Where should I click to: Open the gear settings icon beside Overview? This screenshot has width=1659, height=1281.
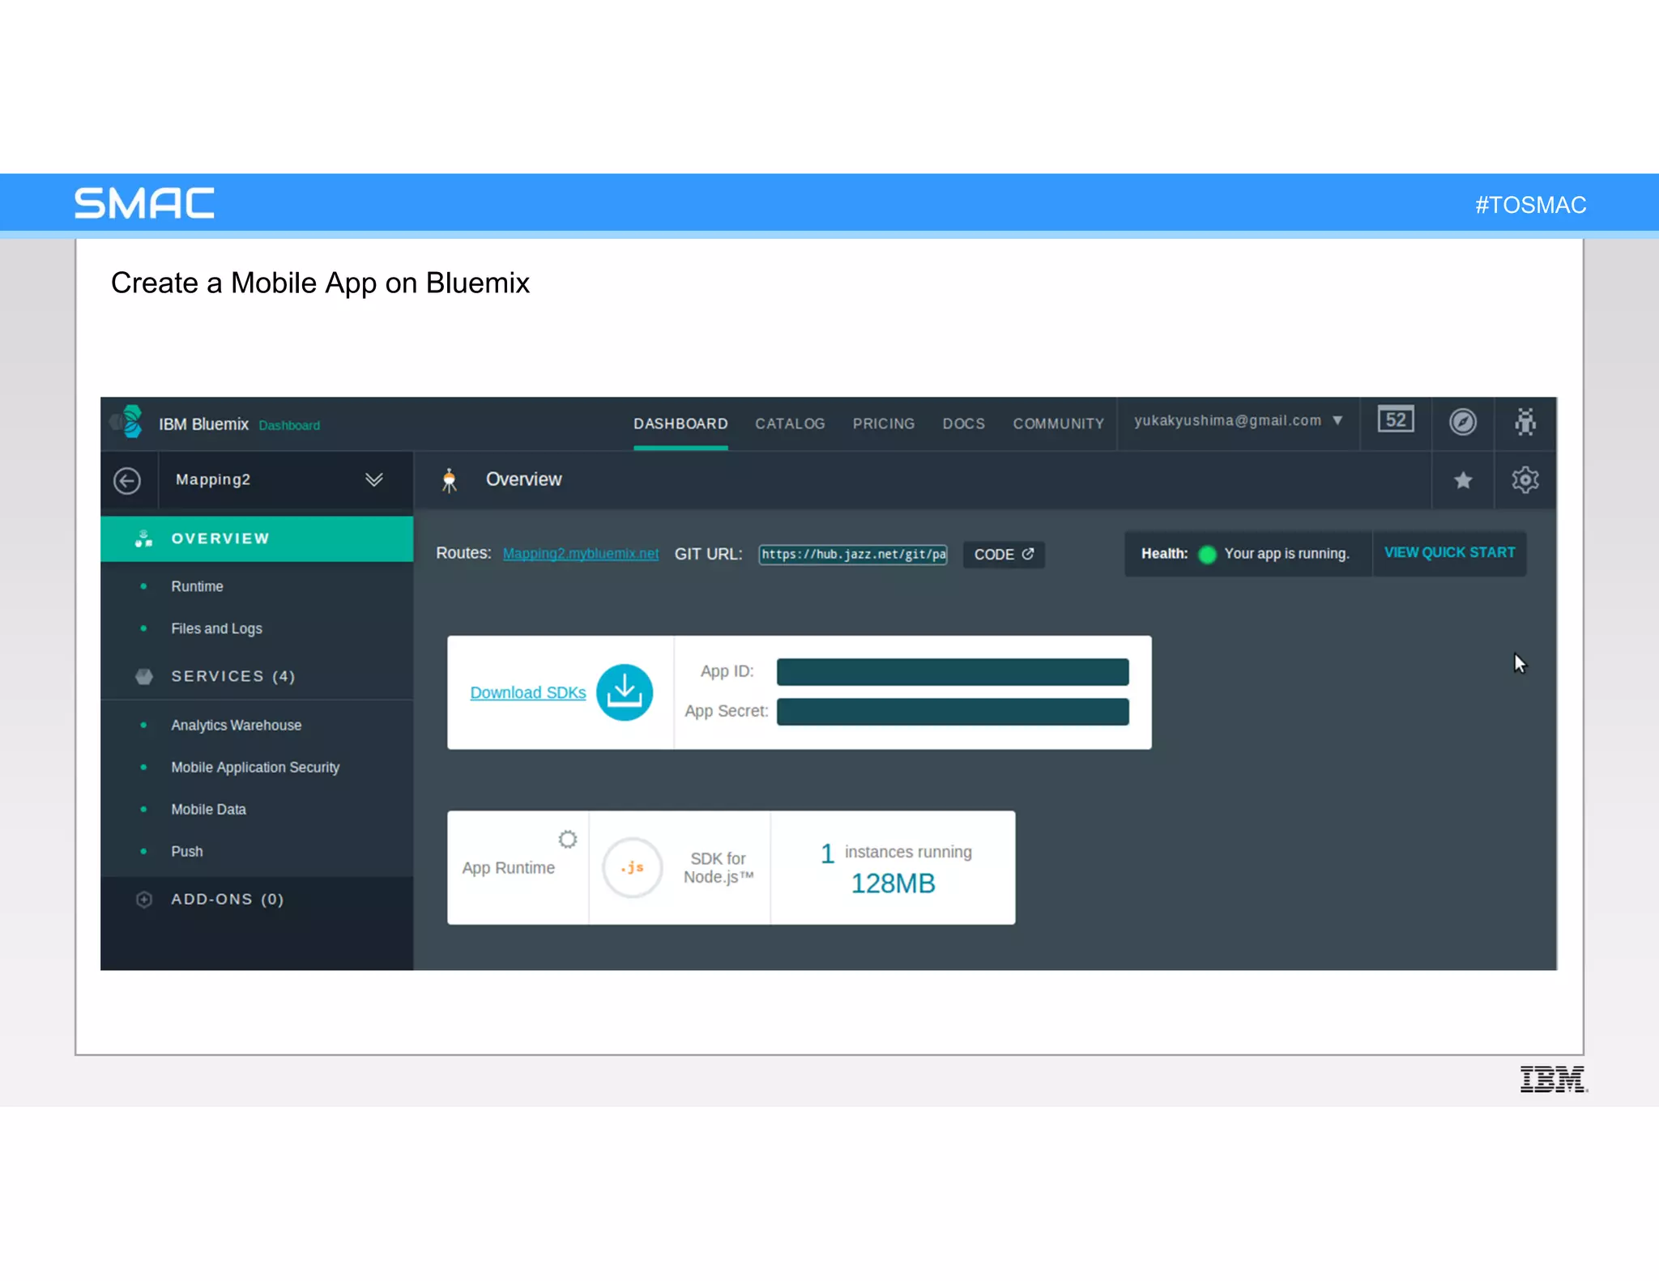coord(1525,479)
